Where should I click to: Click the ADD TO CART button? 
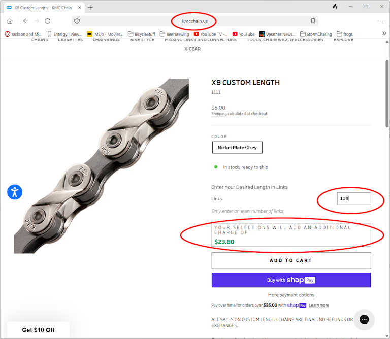click(x=291, y=261)
